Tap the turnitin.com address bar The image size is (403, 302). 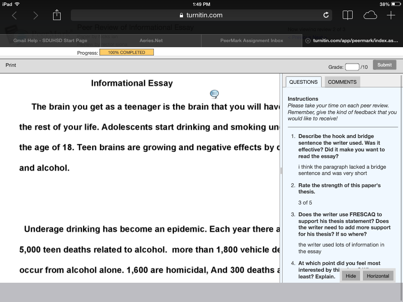point(201,15)
